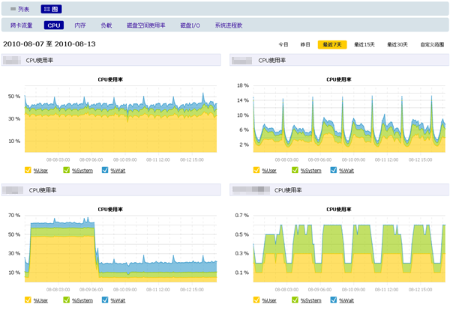Uncheck %User in top-left CPU chart
This screenshot has height=310, width=450.
coord(28,170)
